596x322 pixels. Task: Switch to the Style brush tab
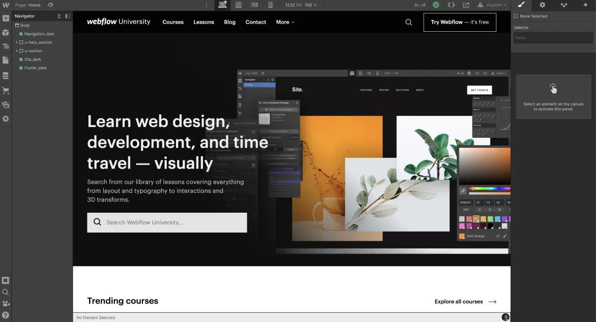(x=521, y=5)
